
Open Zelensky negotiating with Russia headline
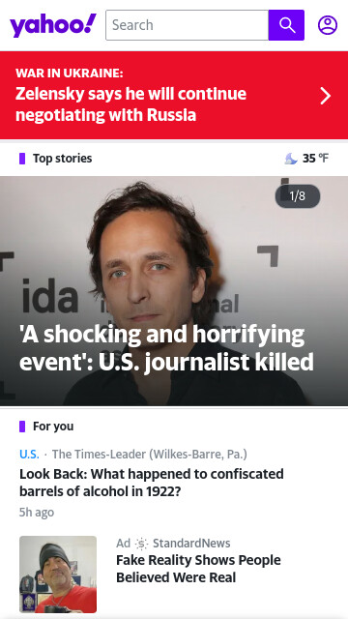tap(131, 104)
